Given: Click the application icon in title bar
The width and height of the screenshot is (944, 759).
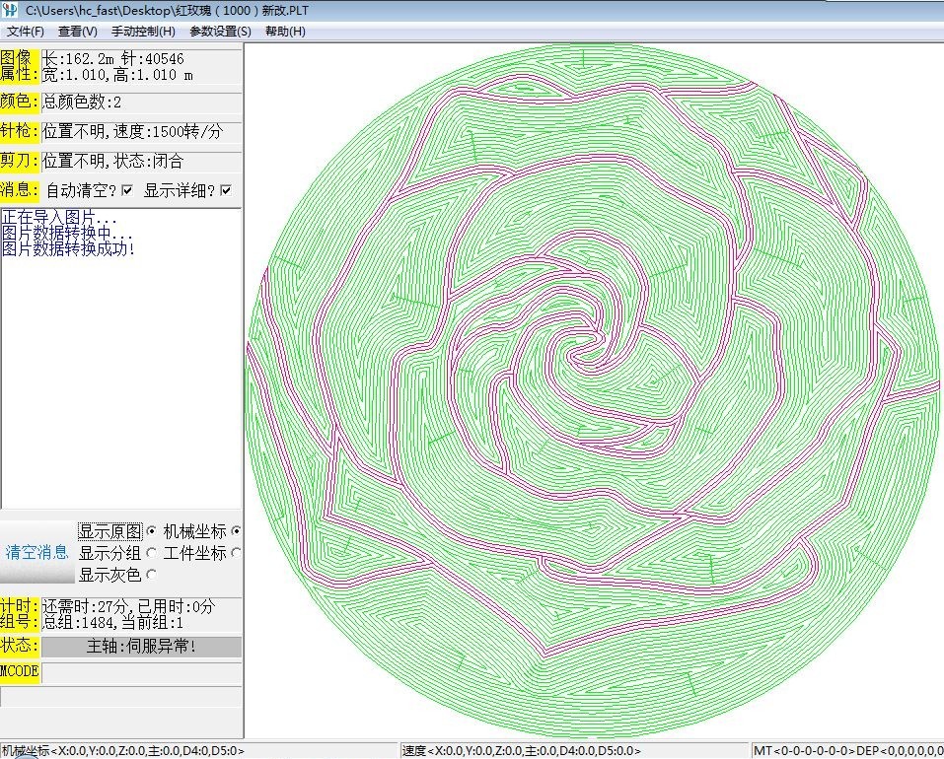Looking at the screenshot, I should pos(10,10).
